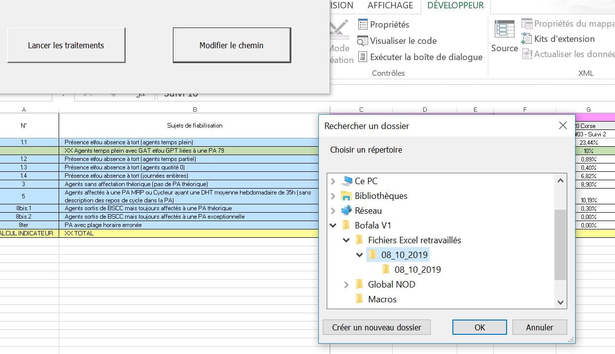This screenshot has height=354, width=615.
Task: Click Exécuter la boîte de dialogue icon
Action: click(363, 57)
